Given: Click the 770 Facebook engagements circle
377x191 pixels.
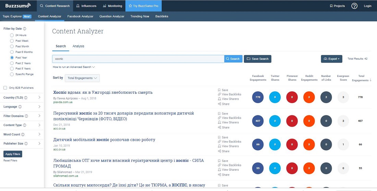Looking at the screenshot, I should click(x=258, y=97).
